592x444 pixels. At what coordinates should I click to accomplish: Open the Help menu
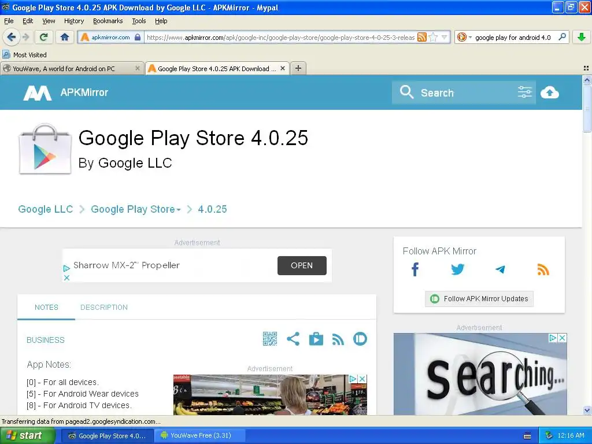pos(161,21)
